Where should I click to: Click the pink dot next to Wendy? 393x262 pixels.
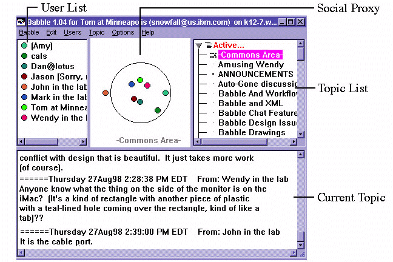point(24,118)
